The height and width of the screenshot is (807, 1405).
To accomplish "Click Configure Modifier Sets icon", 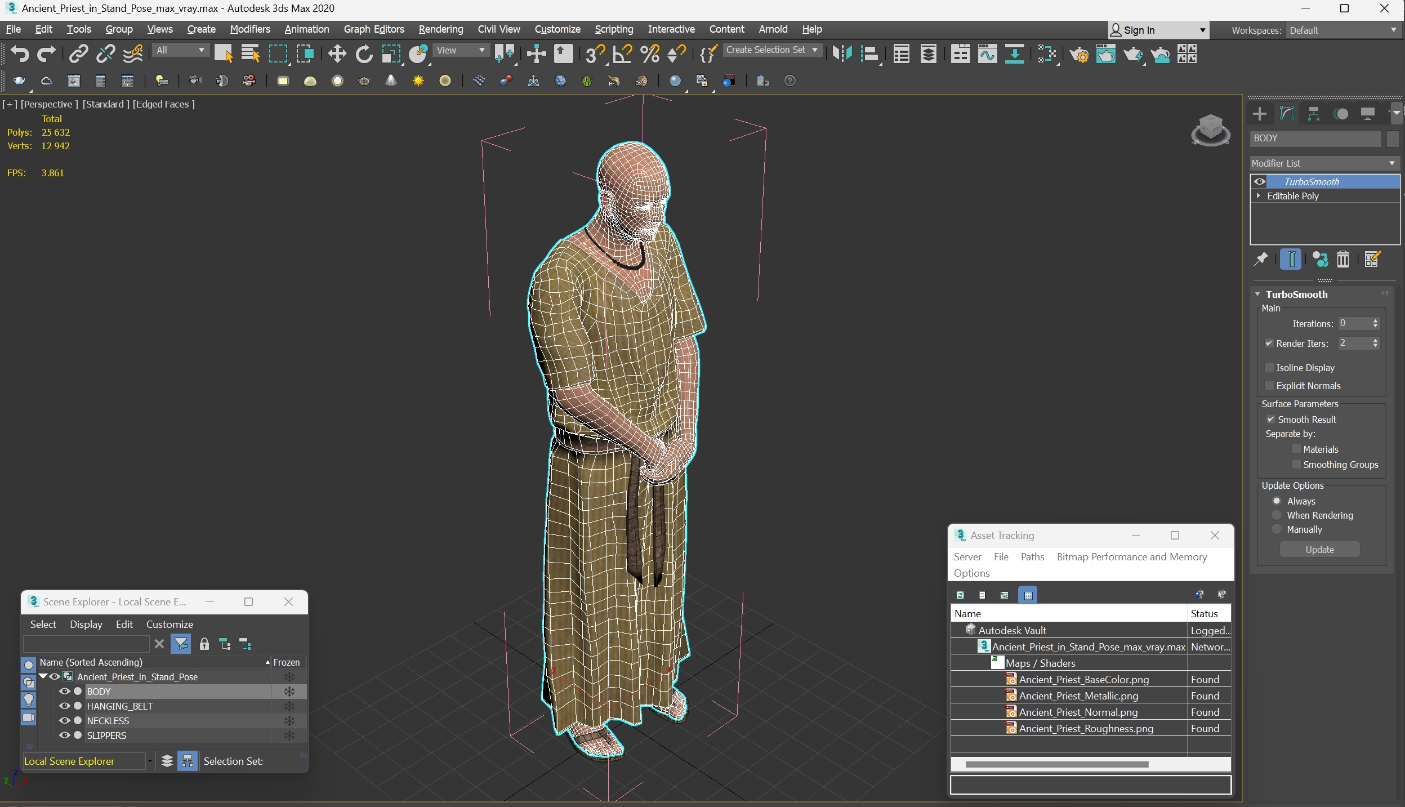I will click(1372, 259).
